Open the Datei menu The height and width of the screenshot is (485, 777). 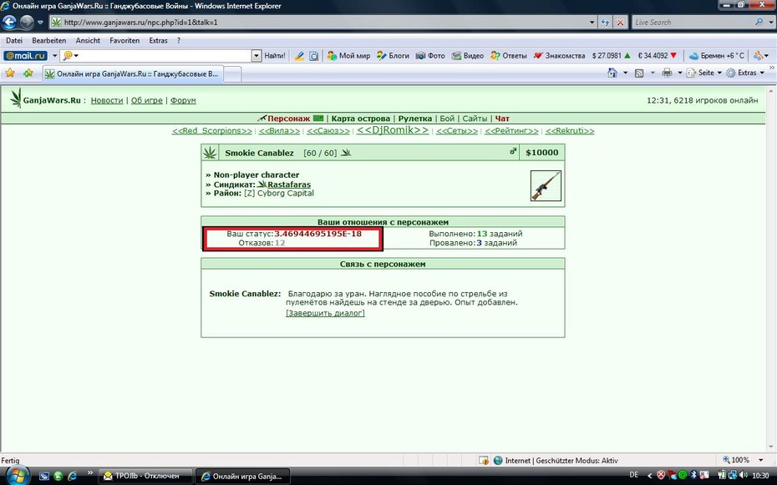pyautogui.click(x=14, y=41)
